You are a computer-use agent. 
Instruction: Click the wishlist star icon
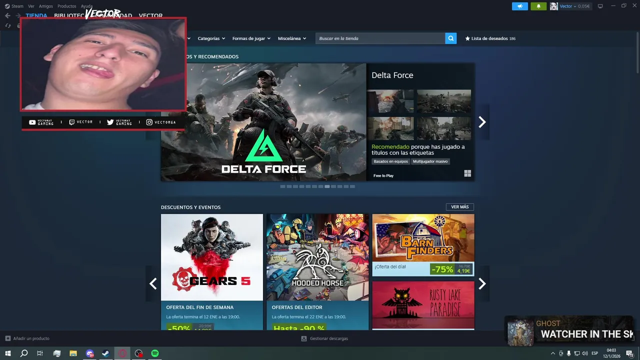(467, 38)
